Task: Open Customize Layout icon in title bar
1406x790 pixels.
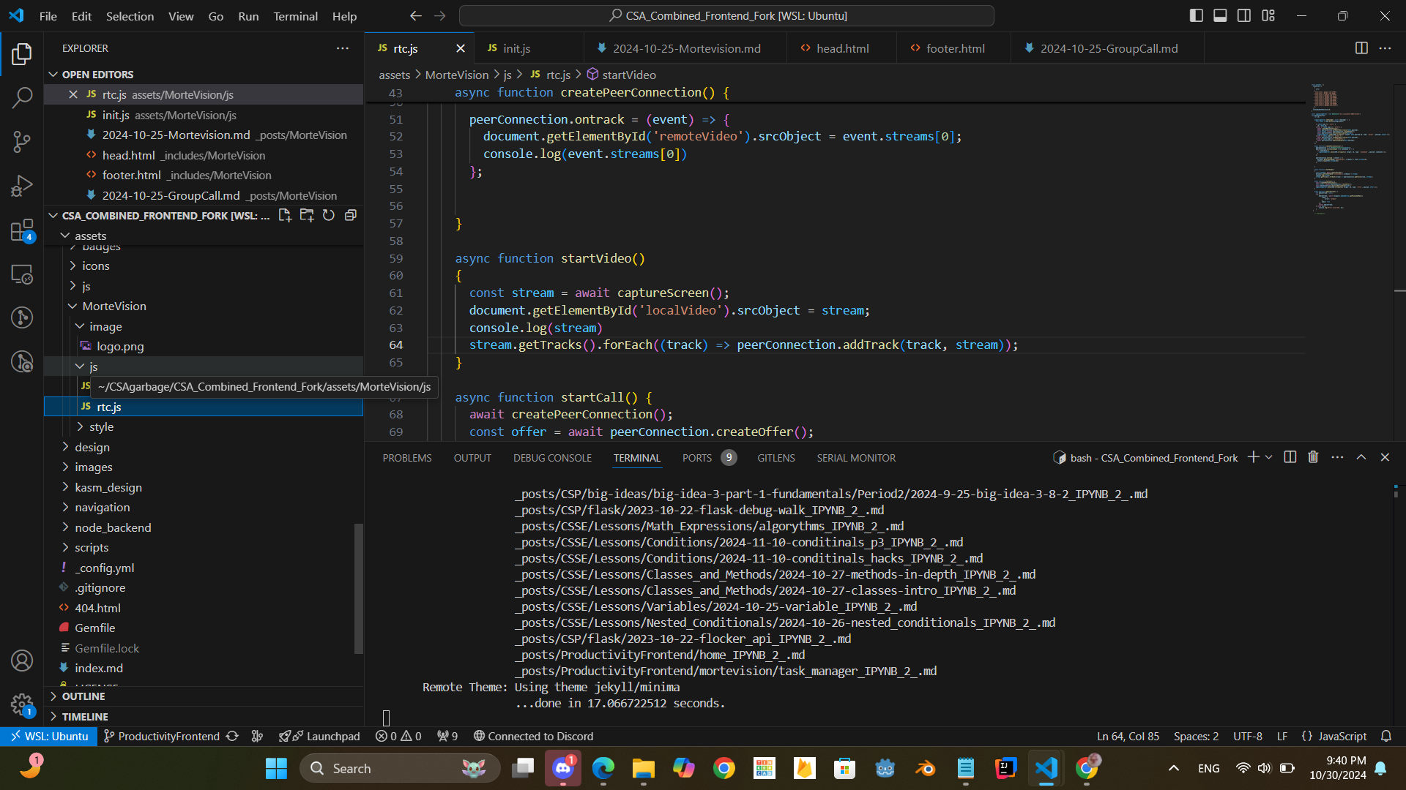Action: tap(1268, 15)
